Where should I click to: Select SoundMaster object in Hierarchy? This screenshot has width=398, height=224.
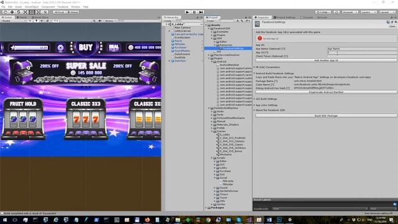point(182,50)
